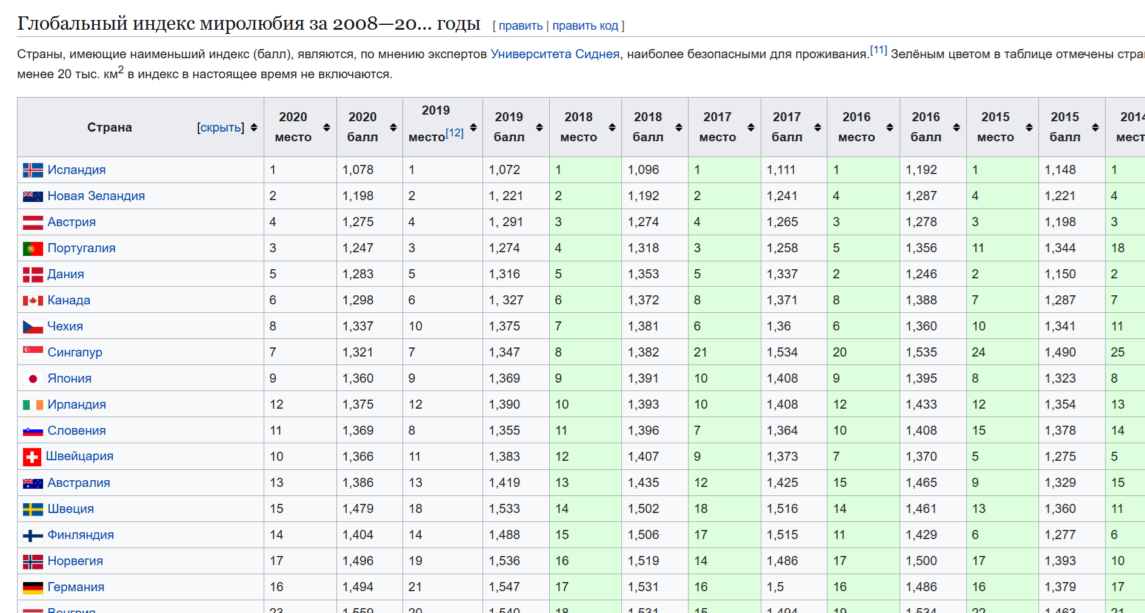Image resolution: width=1145 pixels, height=613 pixels.
Task: Open the Университета Сиднея link
Action: [555, 54]
